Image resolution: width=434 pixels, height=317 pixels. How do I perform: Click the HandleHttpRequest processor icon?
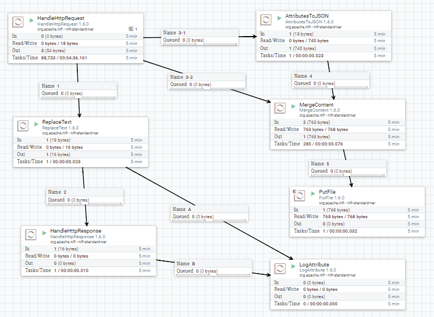18,22
